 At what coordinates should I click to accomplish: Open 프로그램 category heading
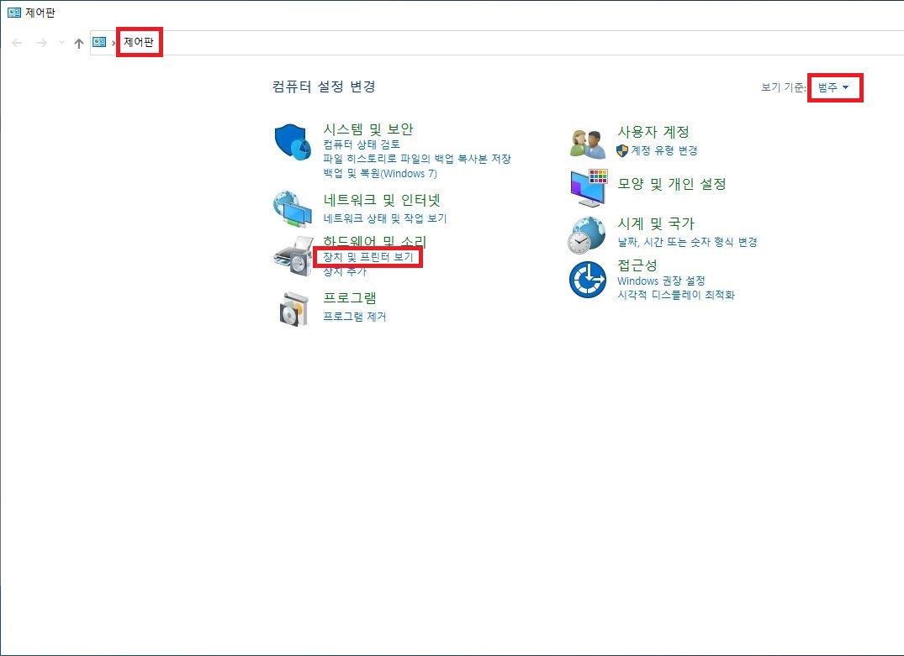pyautogui.click(x=349, y=298)
